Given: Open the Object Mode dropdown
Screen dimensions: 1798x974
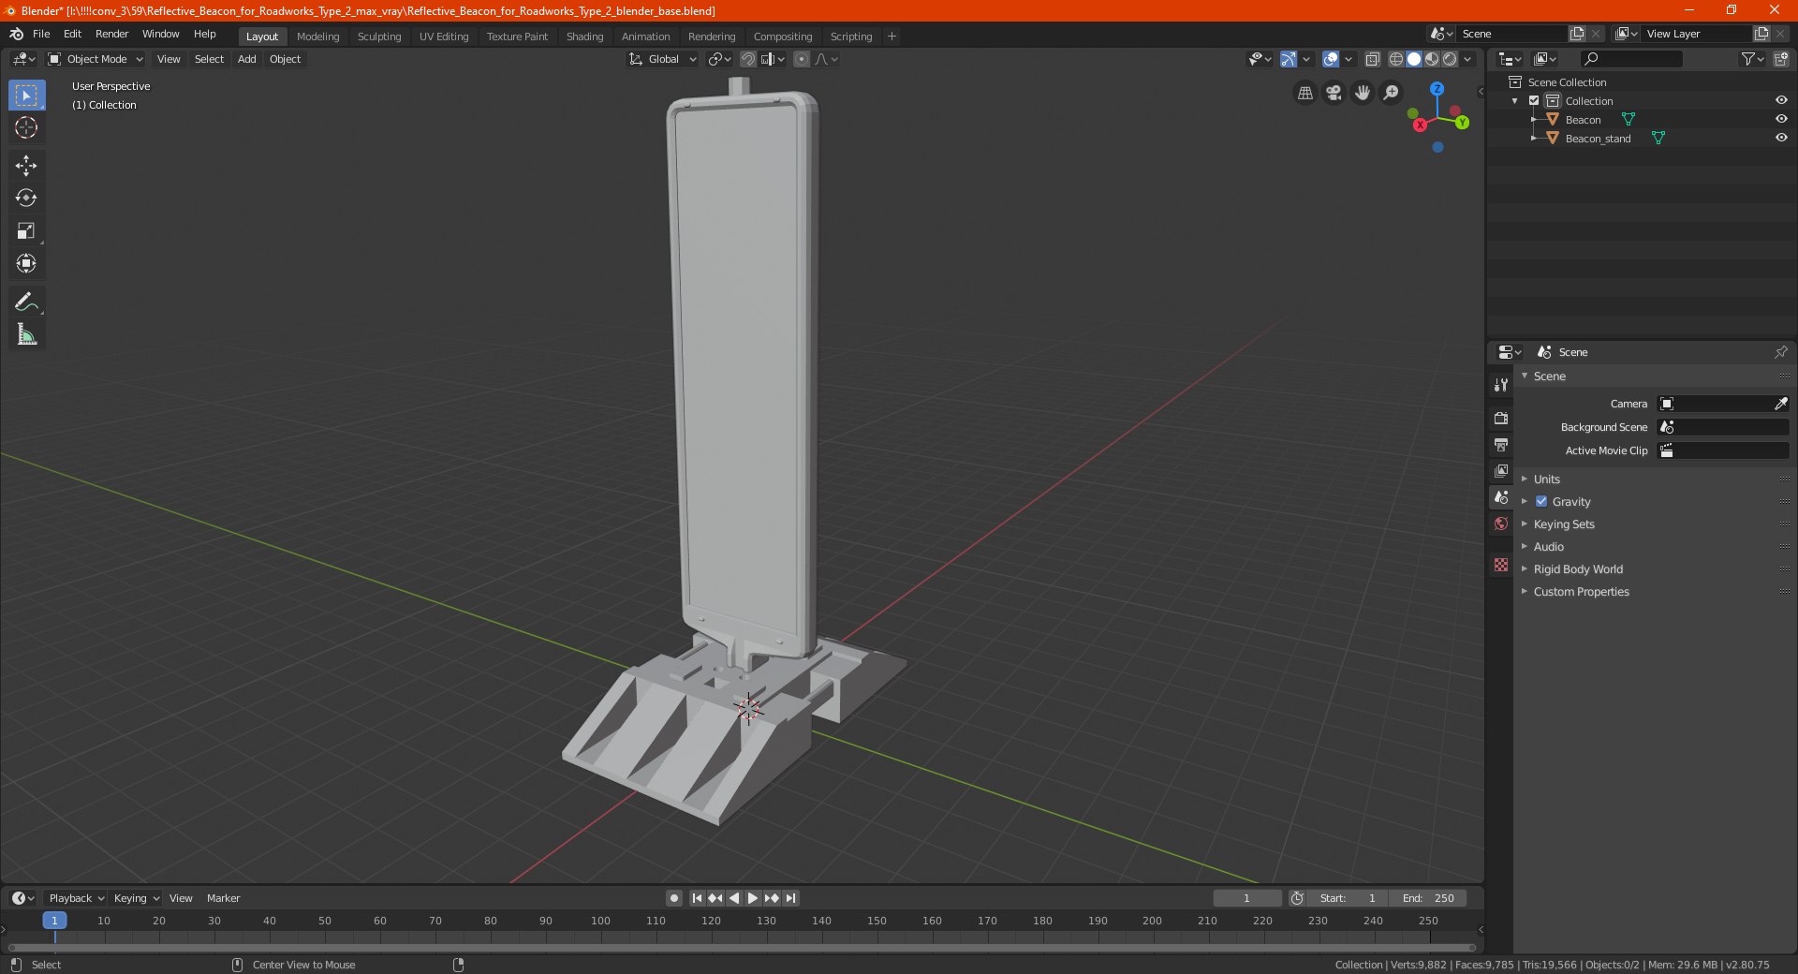Looking at the screenshot, I should [x=96, y=59].
